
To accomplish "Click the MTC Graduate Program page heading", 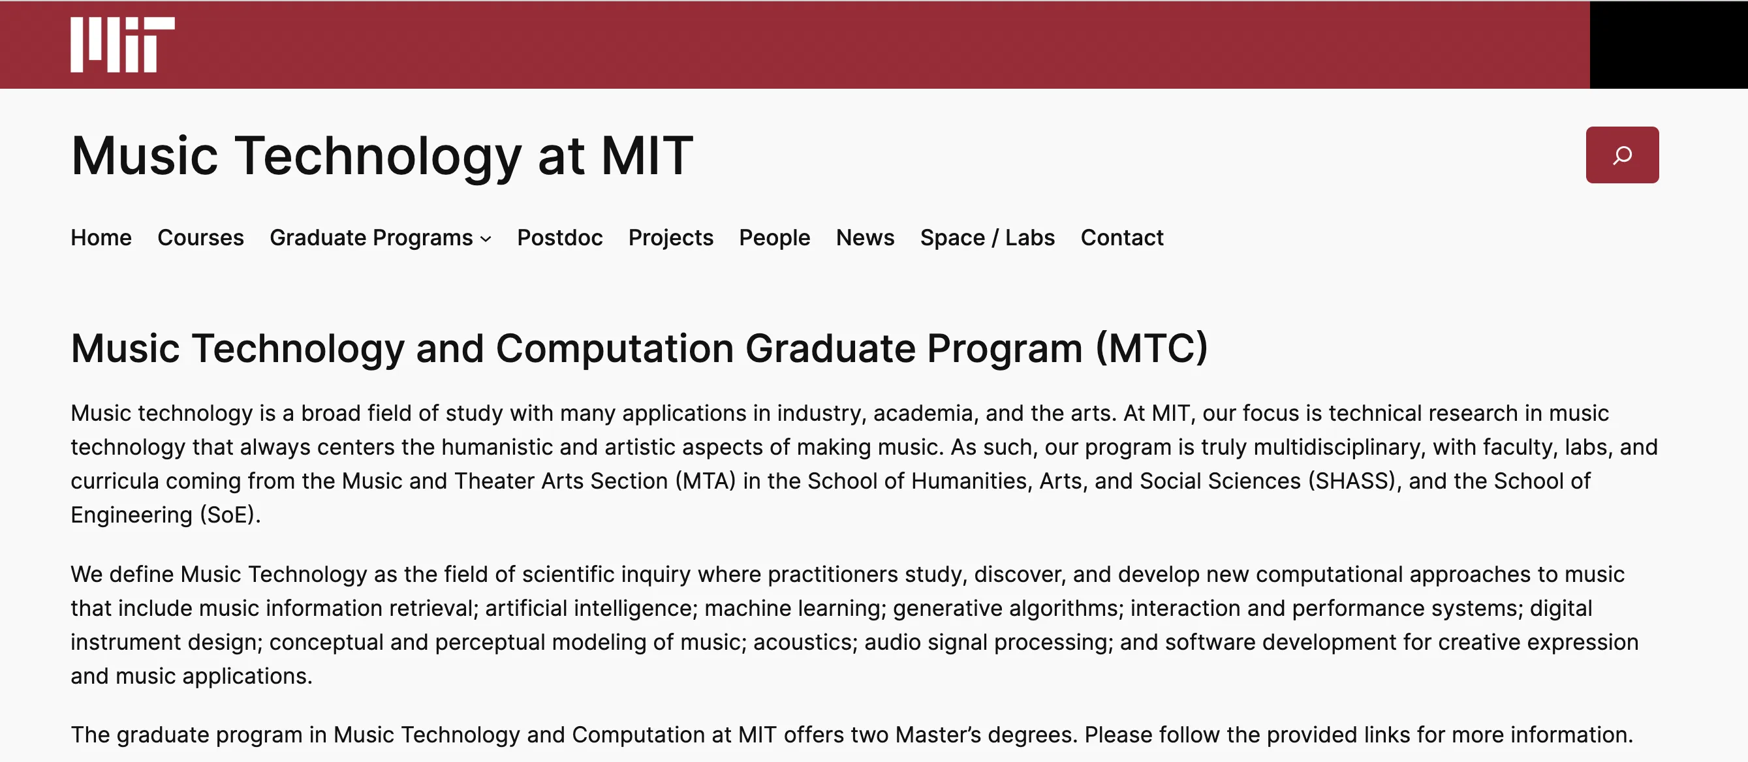I will (x=638, y=348).
